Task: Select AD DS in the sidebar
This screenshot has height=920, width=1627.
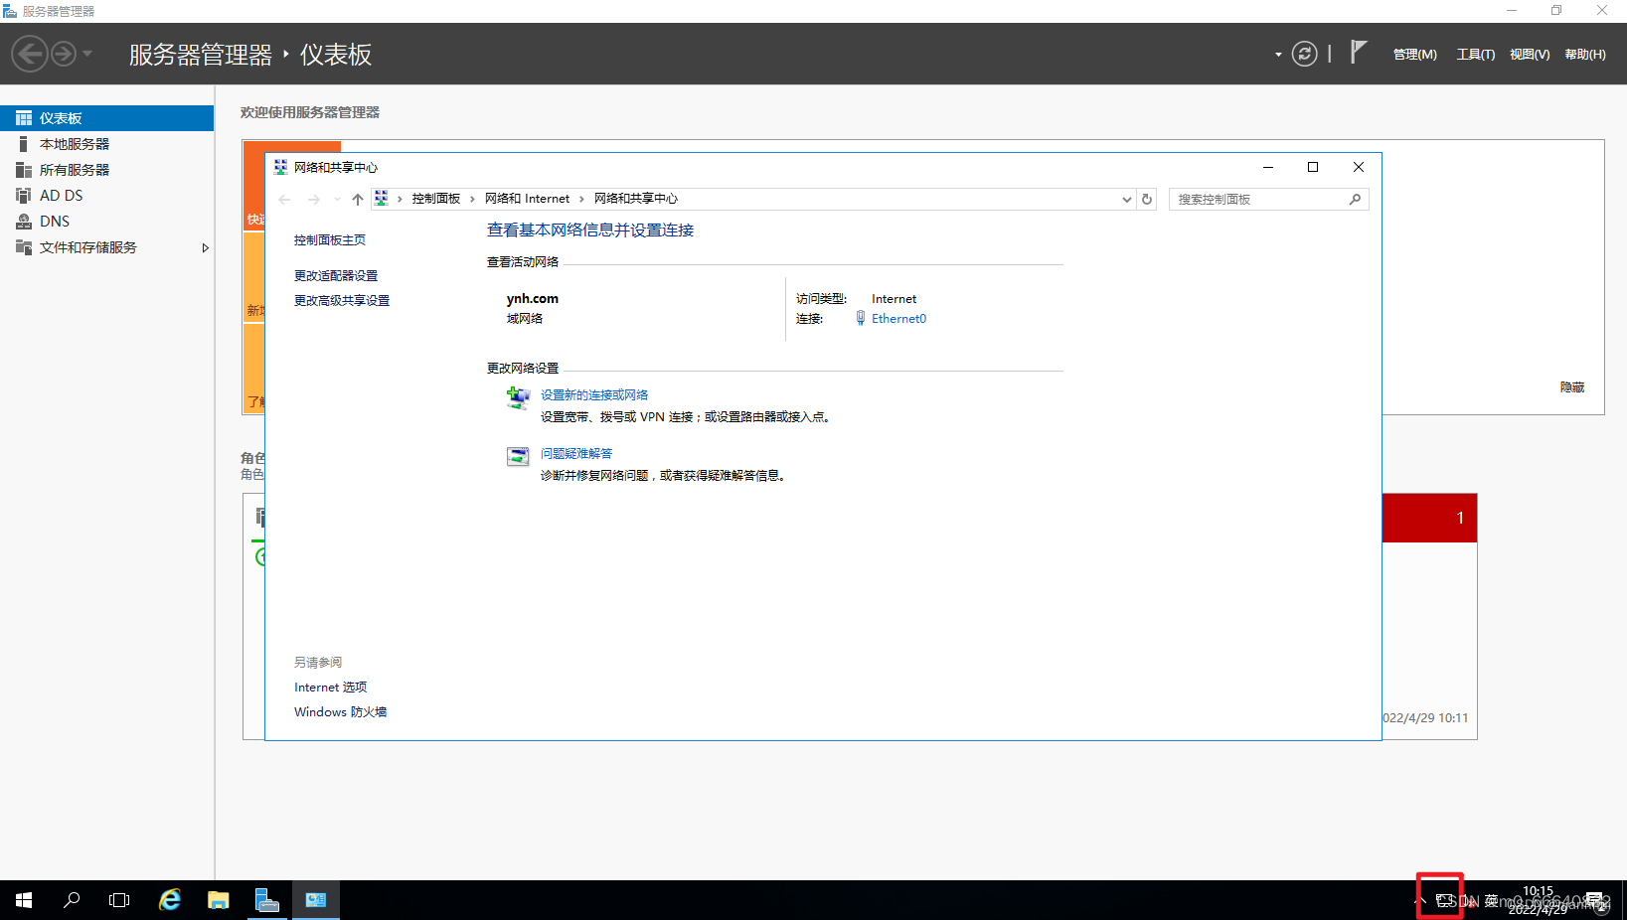Action: click(x=106, y=196)
